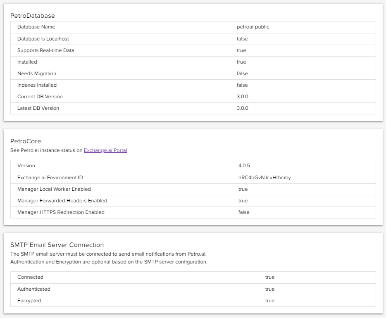Select the PetroCore version number 4.0.5
This screenshot has width=386, height=318.
(244, 166)
